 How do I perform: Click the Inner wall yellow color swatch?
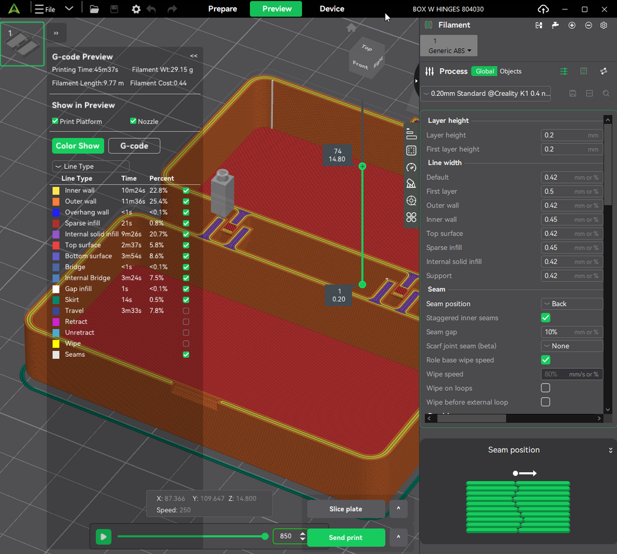coord(56,190)
